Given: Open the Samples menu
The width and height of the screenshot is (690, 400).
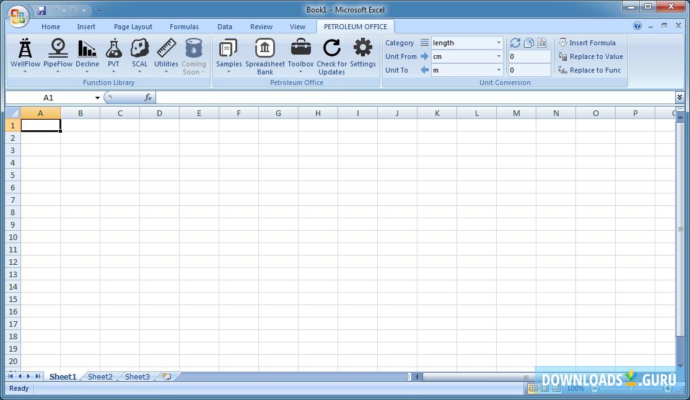Looking at the screenshot, I should point(229,56).
